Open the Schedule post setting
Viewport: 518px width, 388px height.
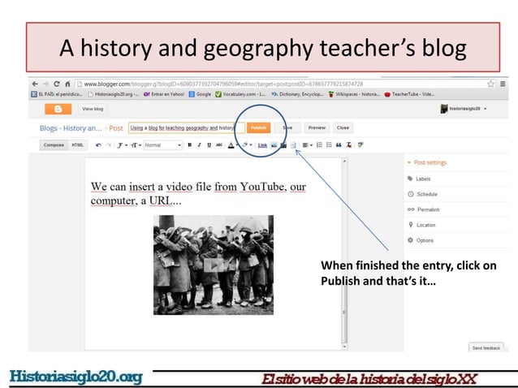click(422, 194)
